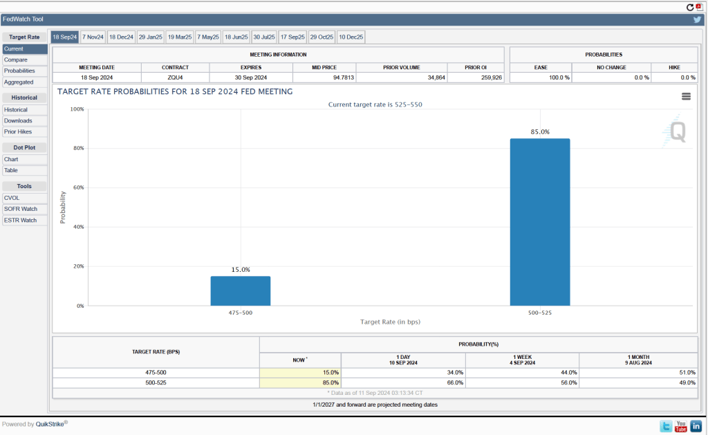Screen dimensions: 708x435
Task: Open the LinkedIn icon in footer
Action: [x=696, y=426]
